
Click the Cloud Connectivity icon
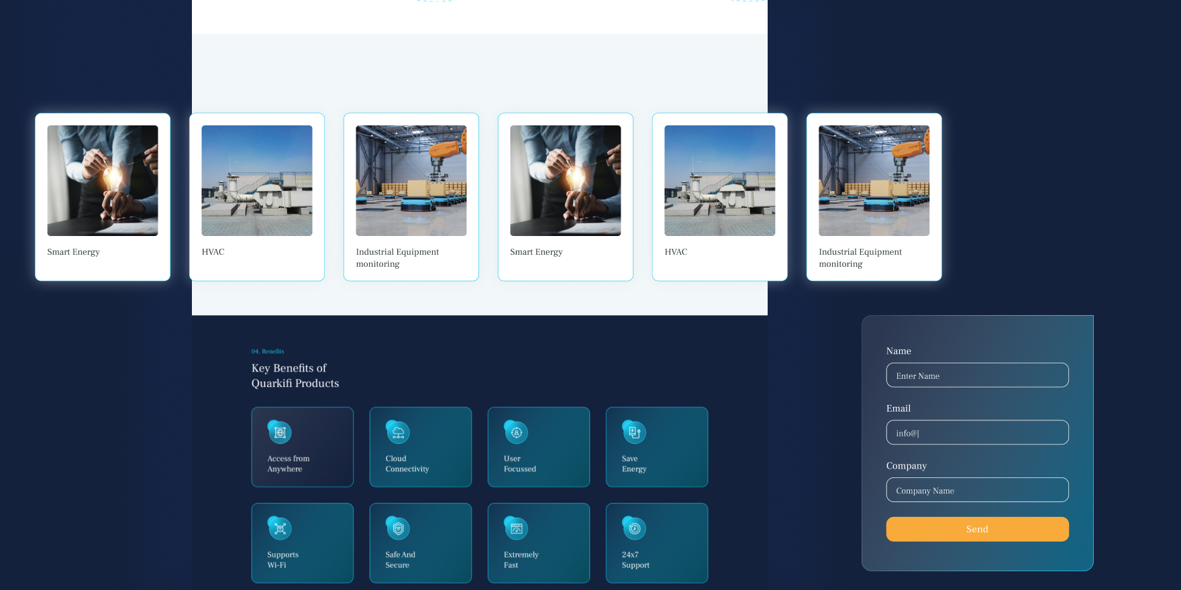pos(398,432)
